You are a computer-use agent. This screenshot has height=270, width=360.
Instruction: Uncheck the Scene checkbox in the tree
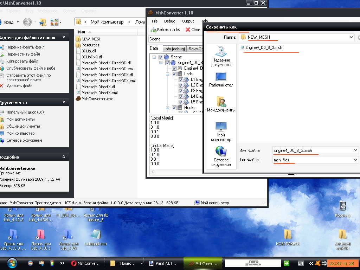tap(161, 57)
